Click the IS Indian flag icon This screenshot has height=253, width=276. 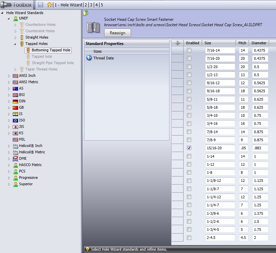click(x=15, y=114)
